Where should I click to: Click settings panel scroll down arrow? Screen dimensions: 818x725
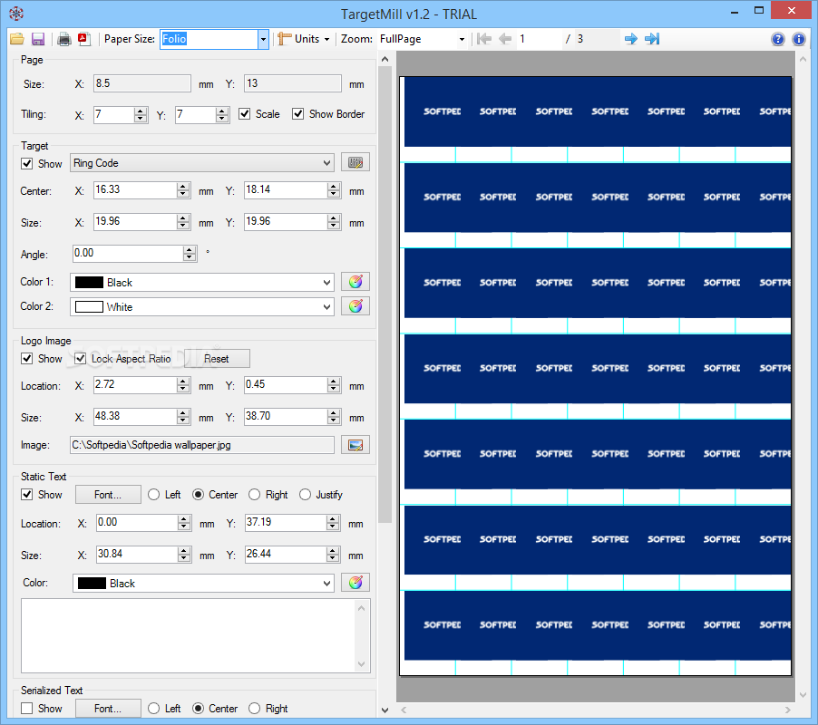385,710
